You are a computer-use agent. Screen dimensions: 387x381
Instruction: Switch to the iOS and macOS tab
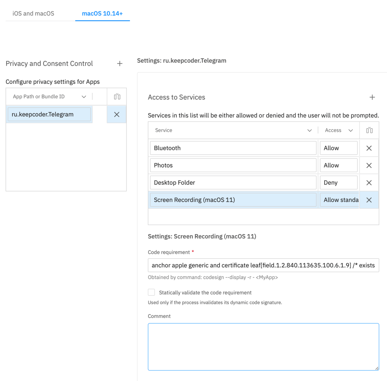tap(33, 14)
